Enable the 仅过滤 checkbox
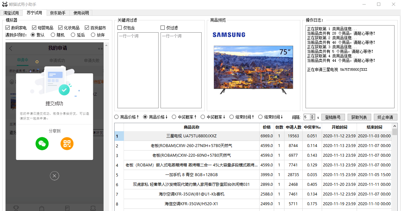The width and height of the screenshot is (401, 211). (x=162, y=27)
